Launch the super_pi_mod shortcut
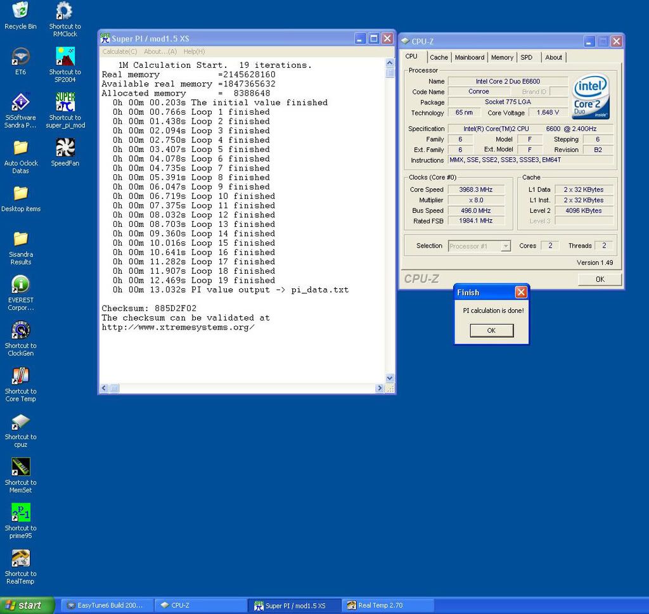Viewport: 649px width, 614px height. 65,102
